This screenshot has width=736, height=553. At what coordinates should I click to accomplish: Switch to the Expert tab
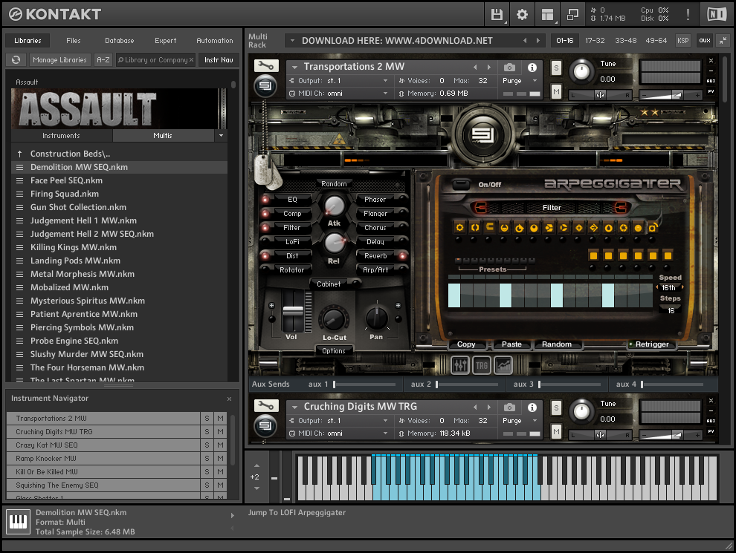tap(165, 41)
